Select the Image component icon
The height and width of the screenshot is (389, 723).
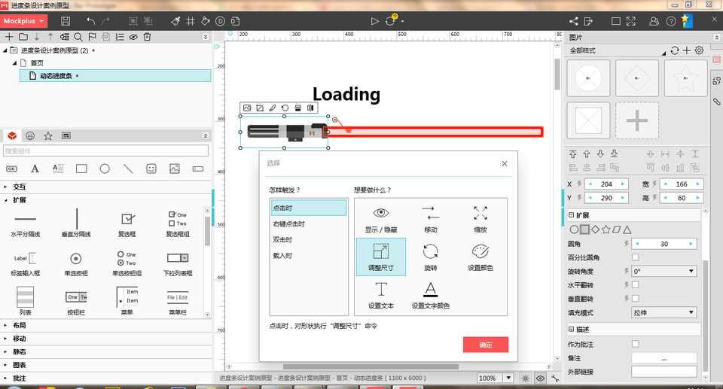pyautogui.click(x=174, y=169)
